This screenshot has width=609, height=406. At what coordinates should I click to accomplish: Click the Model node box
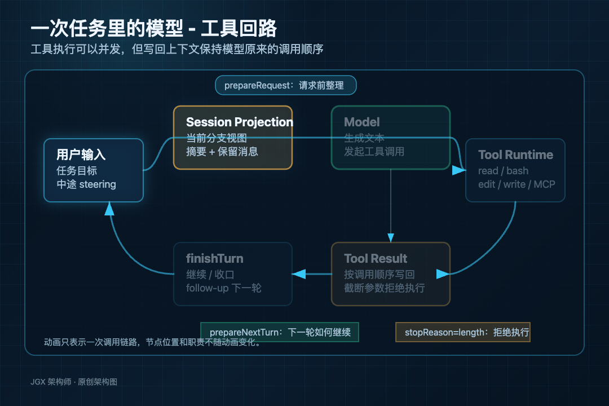[391, 138]
